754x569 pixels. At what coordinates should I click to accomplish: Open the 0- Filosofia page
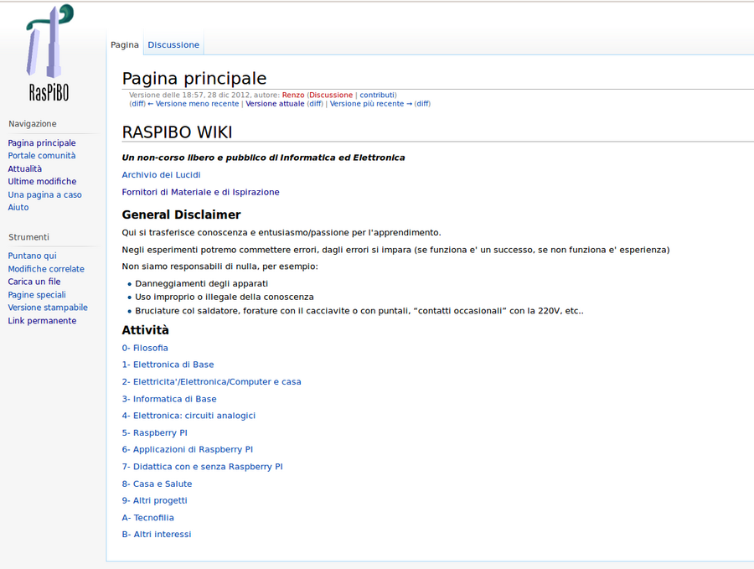[x=145, y=348]
